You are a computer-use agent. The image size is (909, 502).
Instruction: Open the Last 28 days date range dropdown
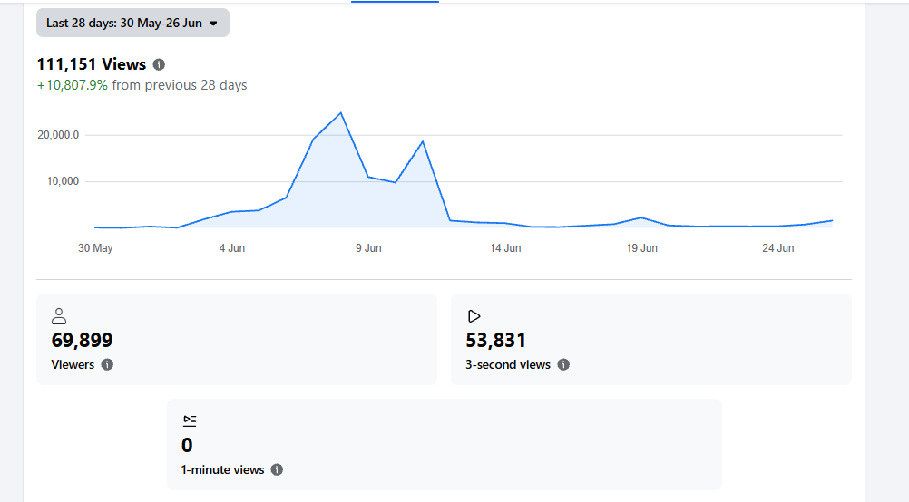click(x=132, y=24)
